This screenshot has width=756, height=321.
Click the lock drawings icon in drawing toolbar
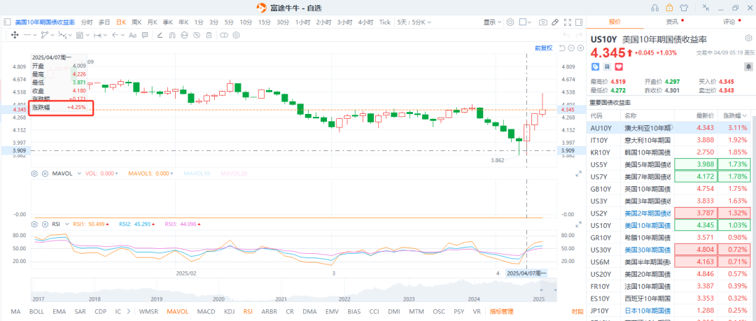tap(185, 35)
